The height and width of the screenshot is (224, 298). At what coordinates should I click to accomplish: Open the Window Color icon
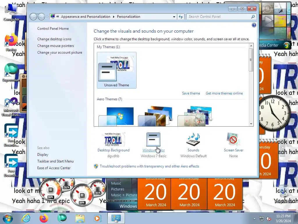click(153, 139)
